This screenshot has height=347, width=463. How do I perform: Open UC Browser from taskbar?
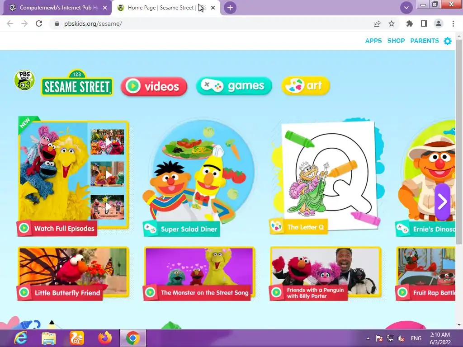coord(77,338)
